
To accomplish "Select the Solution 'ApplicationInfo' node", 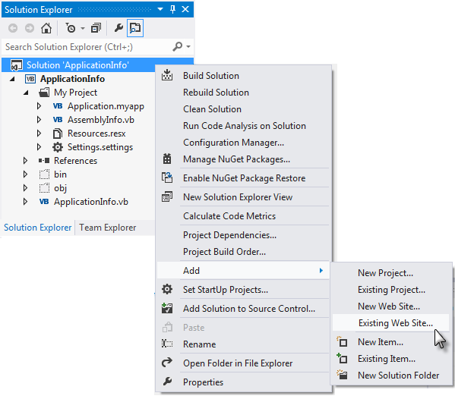I will [x=78, y=65].
